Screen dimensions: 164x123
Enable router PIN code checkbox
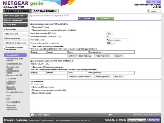[32, 87]
